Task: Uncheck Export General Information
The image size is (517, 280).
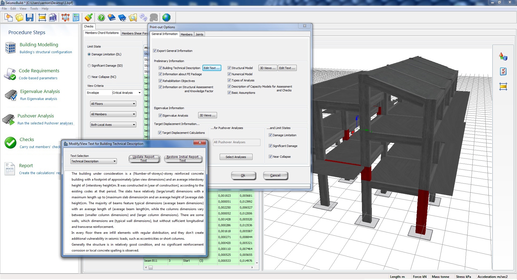Action: 155,51
